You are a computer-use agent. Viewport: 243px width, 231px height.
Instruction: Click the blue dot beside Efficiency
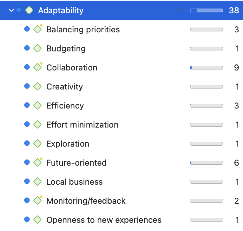pyautogui.click(x=27, y=105)
